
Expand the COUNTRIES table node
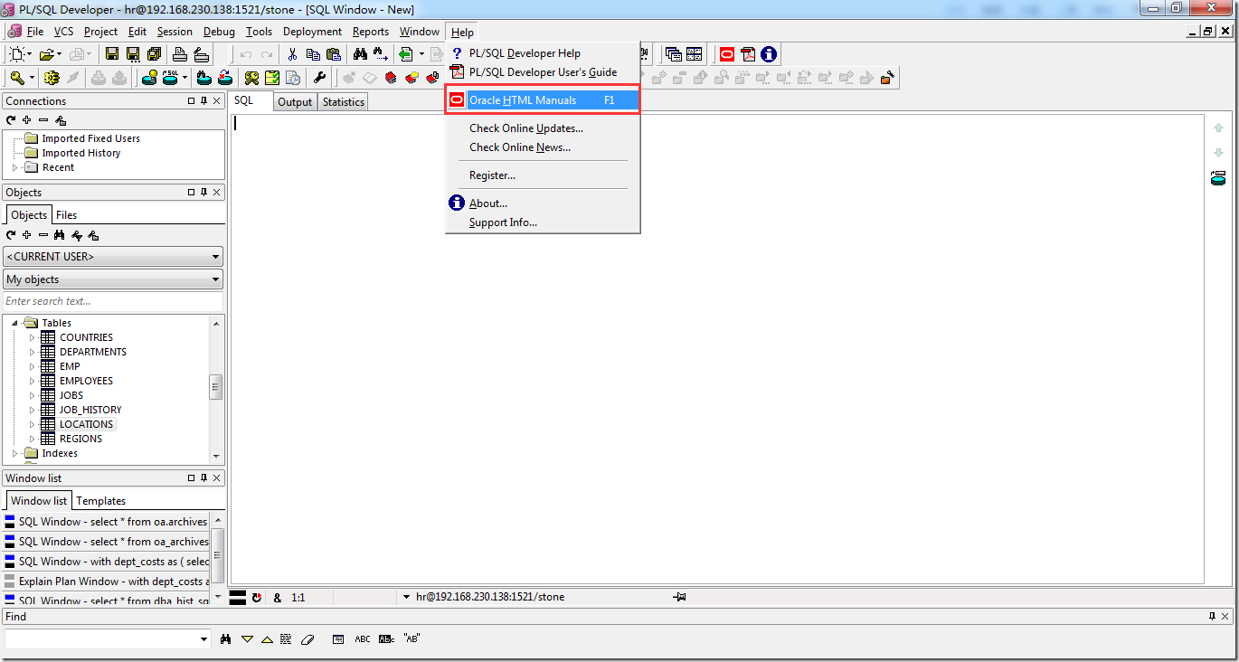pyautogui.click(x=33, y=337)
